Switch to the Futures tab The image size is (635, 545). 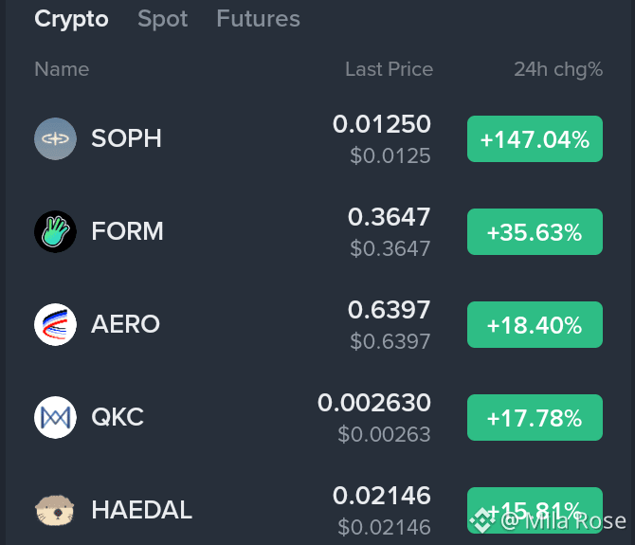pyautogui.click(x=258, y=19)
